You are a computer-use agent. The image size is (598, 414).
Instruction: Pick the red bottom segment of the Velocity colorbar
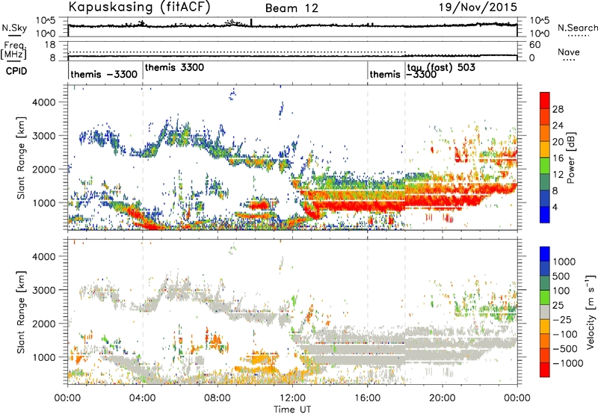point(545,370)
